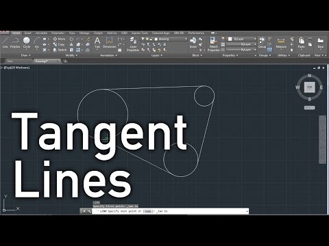Close the command line with X
Viewport: 329px width, 246px height.
[x=84, y=211]
